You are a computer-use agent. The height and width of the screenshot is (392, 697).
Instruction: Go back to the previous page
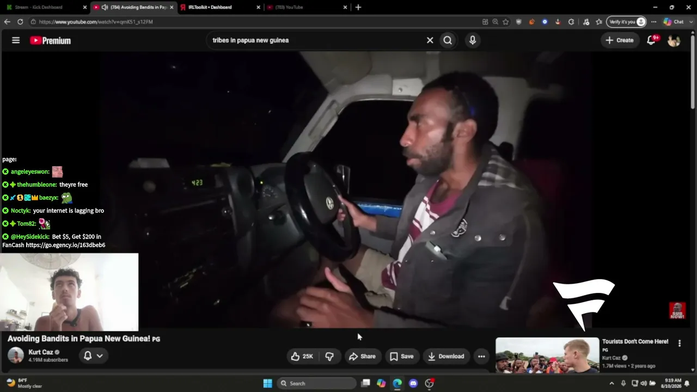click(x=7, y=22)
